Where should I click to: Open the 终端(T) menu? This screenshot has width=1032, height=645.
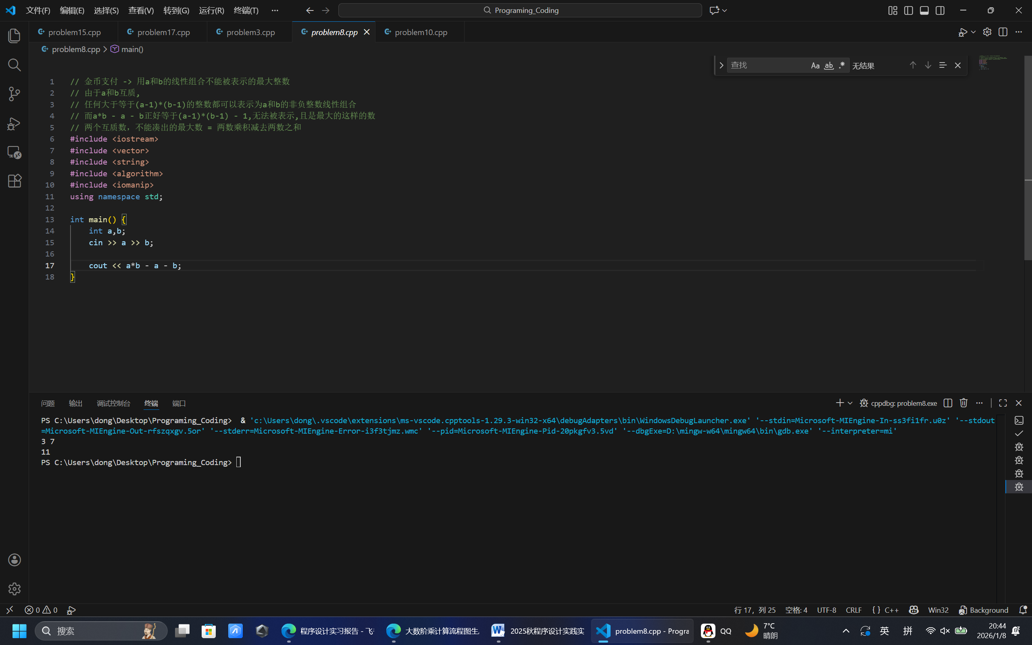(x=246, y=10)
